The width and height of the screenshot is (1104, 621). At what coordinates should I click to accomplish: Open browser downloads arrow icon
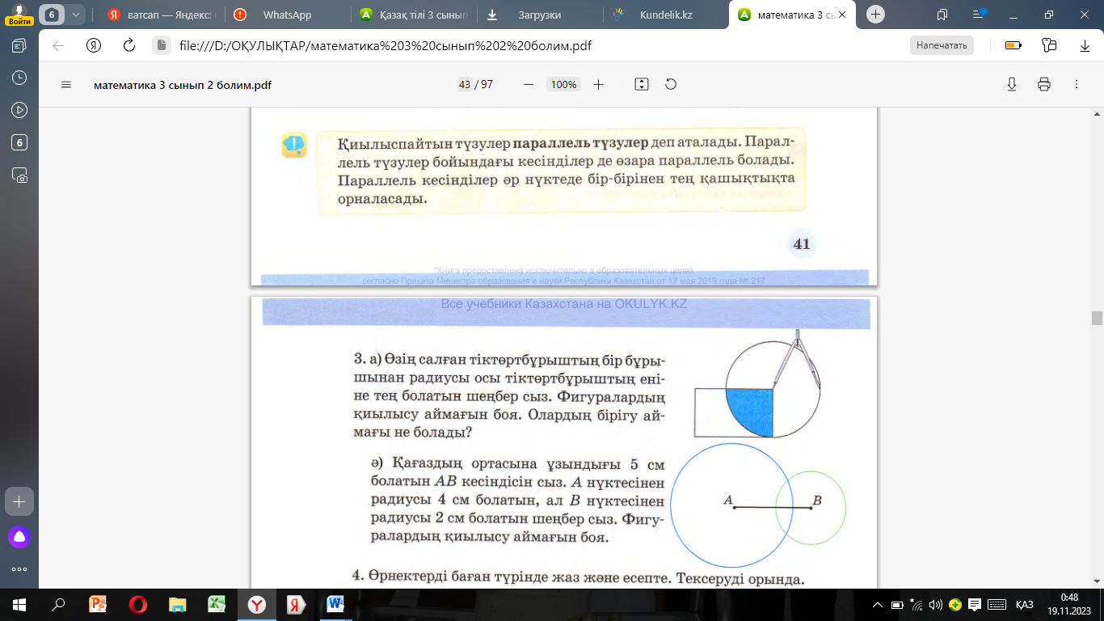[x=1085, y=45]
